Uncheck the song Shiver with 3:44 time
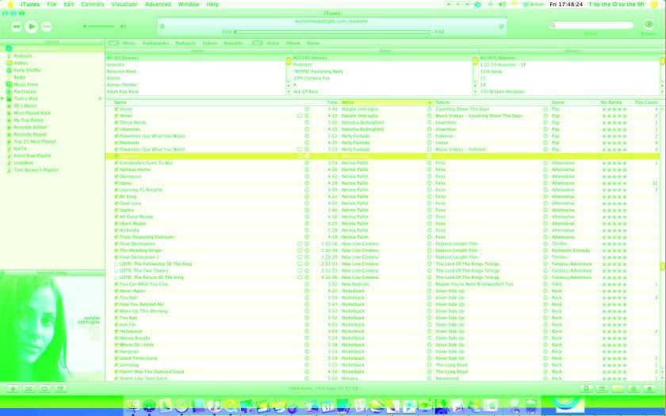This screenshot has width=666, height=416. point(116,109)
